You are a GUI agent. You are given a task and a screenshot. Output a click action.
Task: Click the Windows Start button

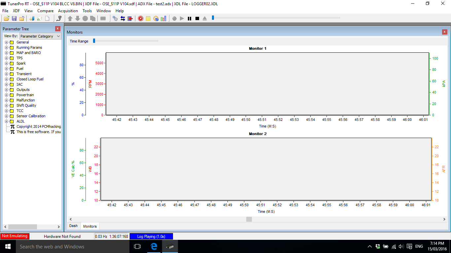pos(8,246)
